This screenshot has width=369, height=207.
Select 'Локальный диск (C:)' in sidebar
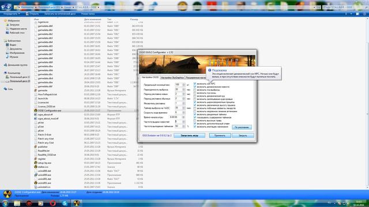coord(18,77)
